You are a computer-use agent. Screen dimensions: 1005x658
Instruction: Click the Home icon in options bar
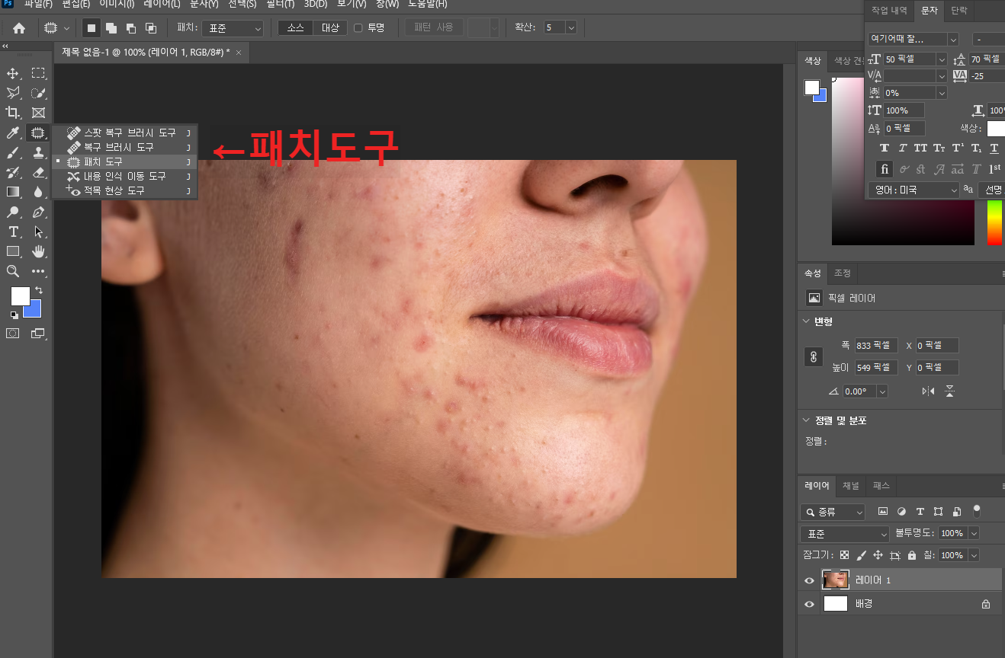19,28
